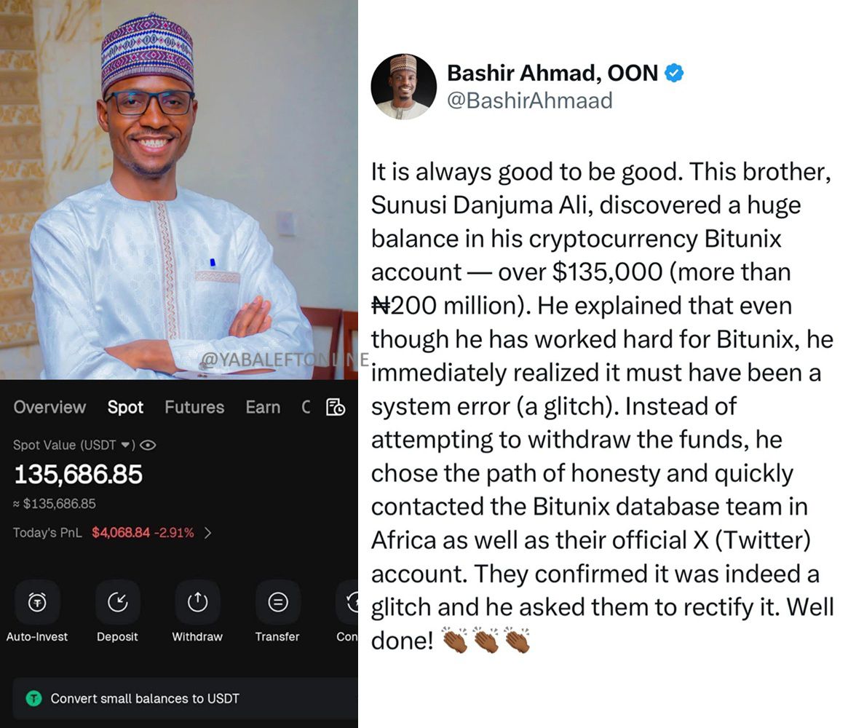Tap the Auto-Invest icon
Screen dimensions: 848x728
37,602
